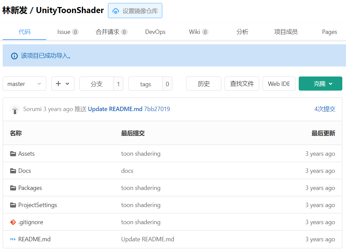Open the 4次提交 commits link
The height and width of the screenshot is (251, 346).
(x=325, y=109)
